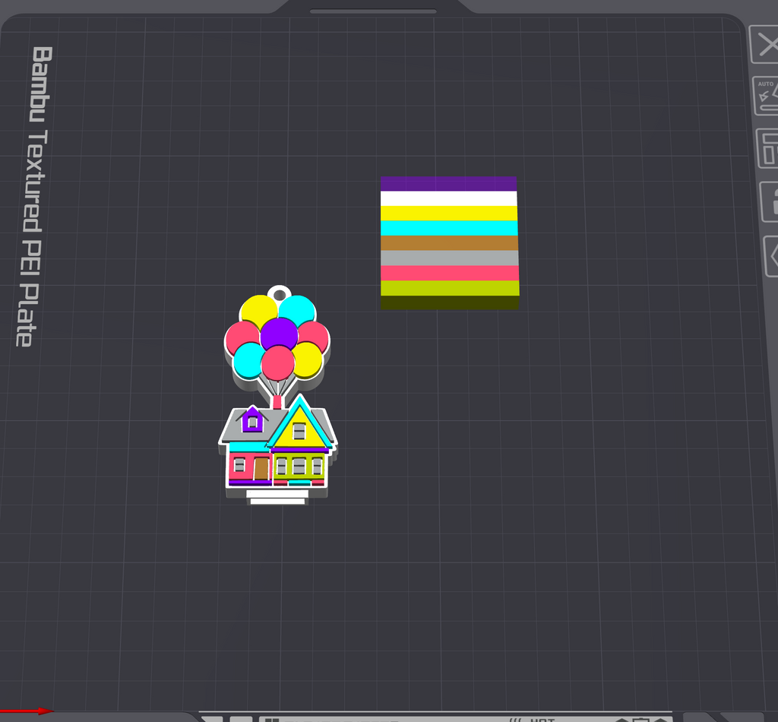Select the purple center balloon
Screen dimensions: 778x722
(x=279, y=334)
